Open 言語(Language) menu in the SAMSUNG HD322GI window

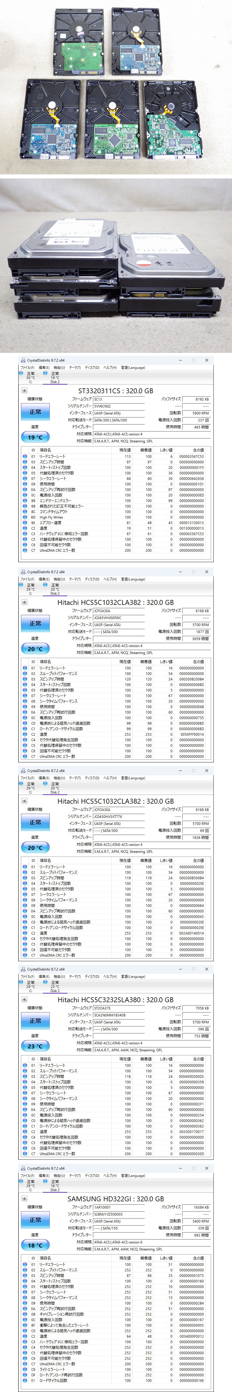133,1175
